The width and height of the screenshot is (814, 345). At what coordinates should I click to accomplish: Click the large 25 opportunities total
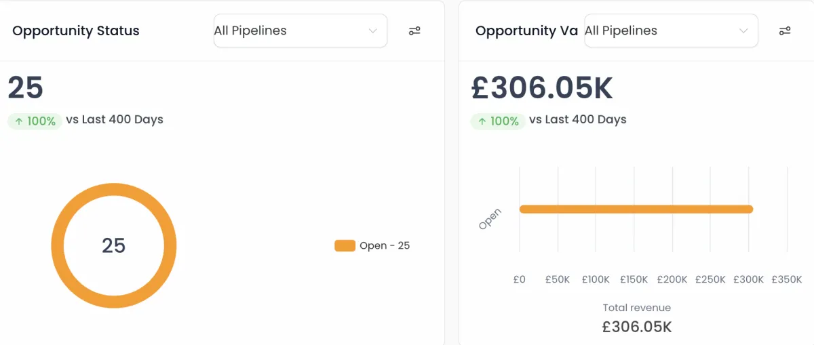pyautogui.click(x=26, y=88)
